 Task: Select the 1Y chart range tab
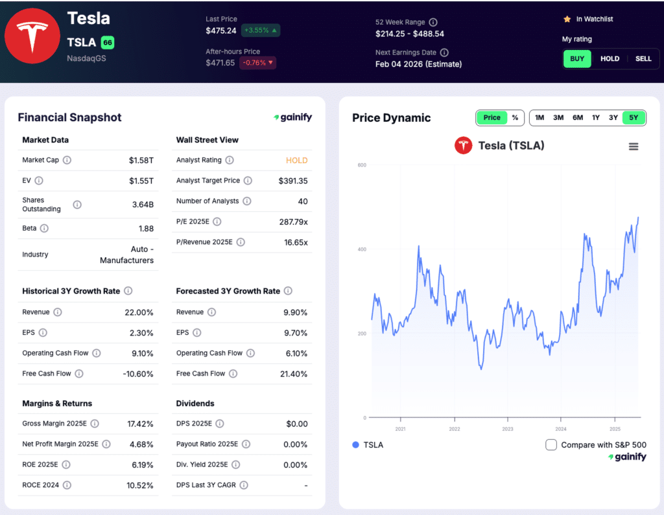[595, 118]
